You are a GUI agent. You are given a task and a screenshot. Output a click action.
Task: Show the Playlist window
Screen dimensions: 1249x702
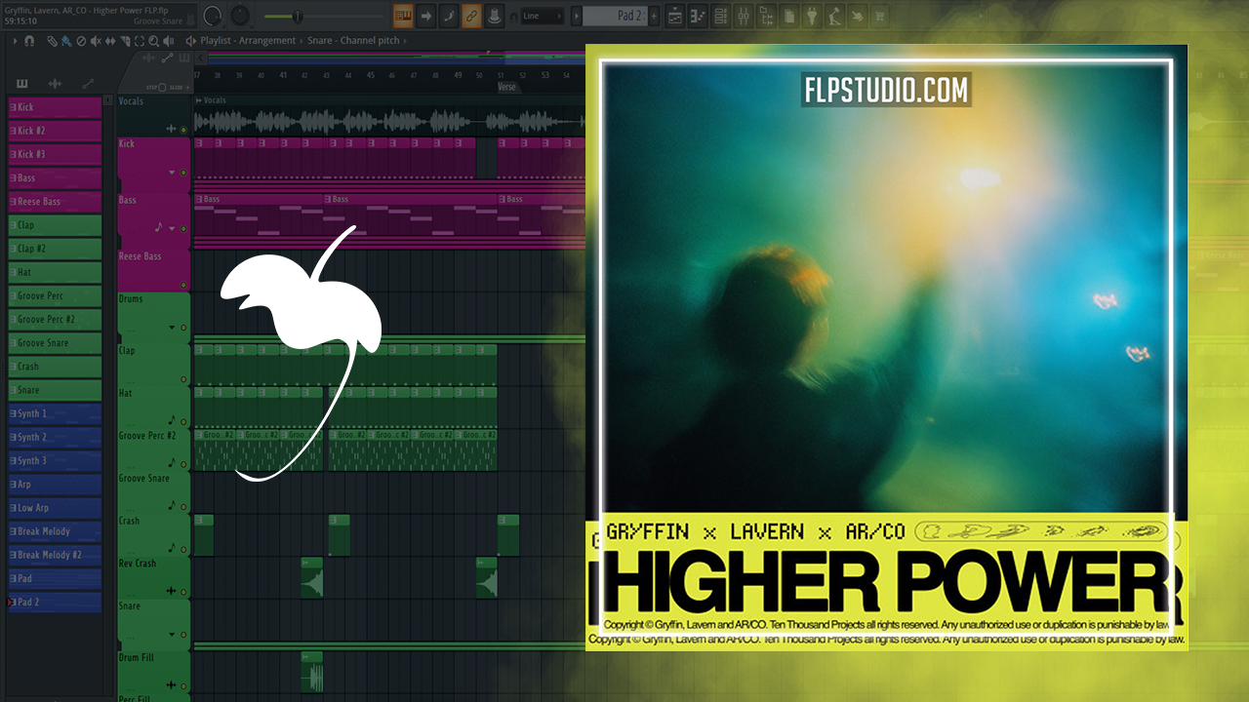(x=676, y=16)
